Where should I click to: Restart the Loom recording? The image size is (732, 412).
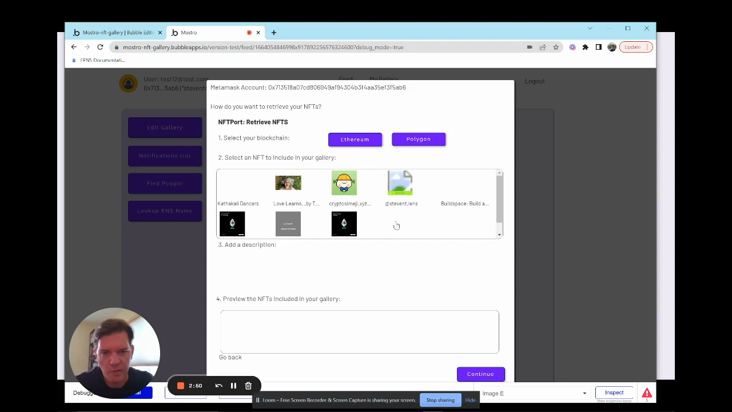[x=219, y=386]
